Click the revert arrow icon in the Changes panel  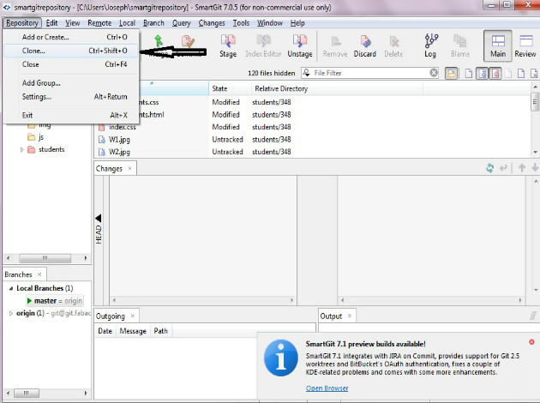pos(503,168)
